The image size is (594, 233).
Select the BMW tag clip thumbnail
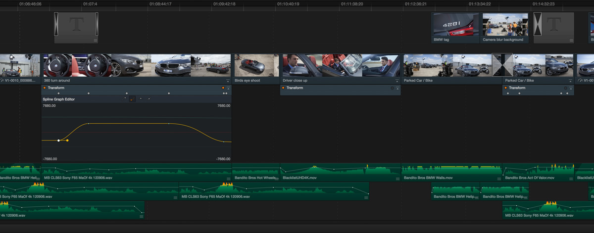coord(455,25)
